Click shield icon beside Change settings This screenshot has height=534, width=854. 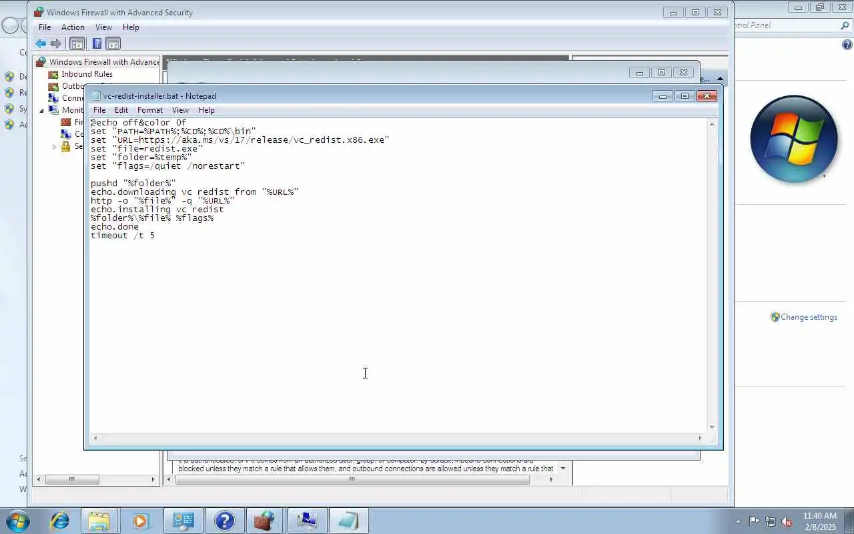(775, 317)
